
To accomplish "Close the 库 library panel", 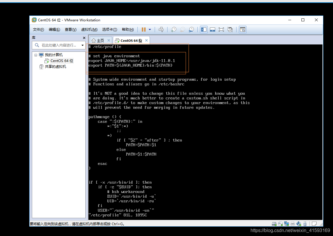I will point(84,38).
